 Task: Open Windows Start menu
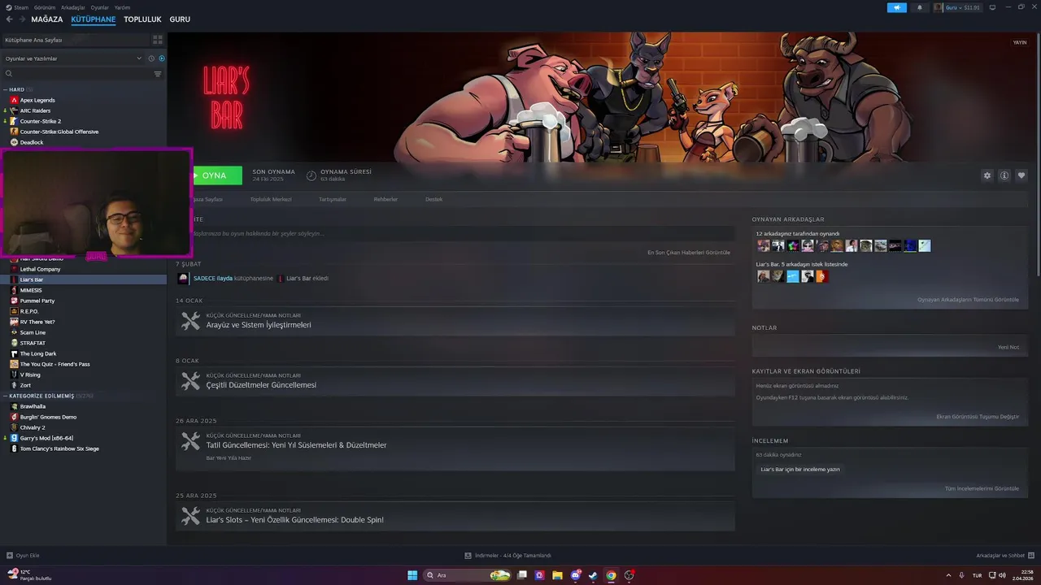click(412, 575)
